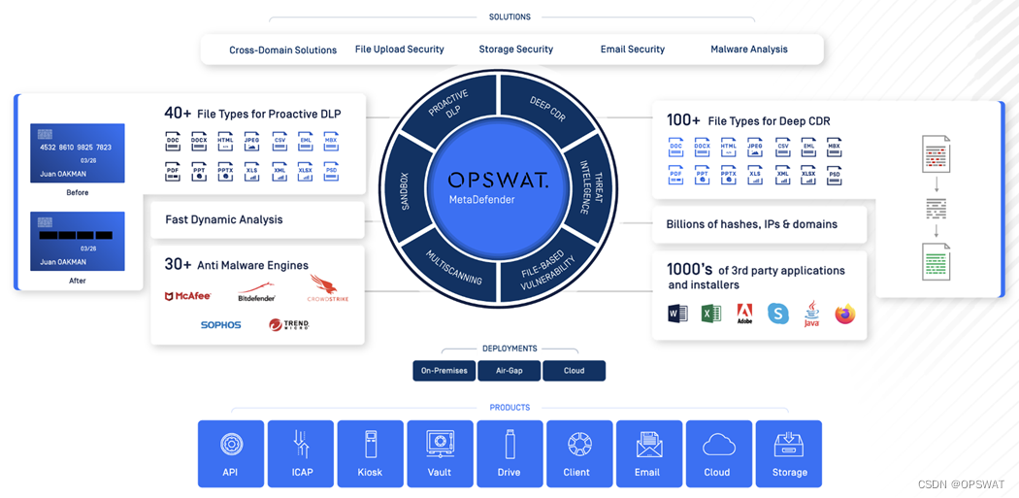The height and width of the screenshot is (498, 1019).
Task: Open the API product tile
Action: click(231, 453)
